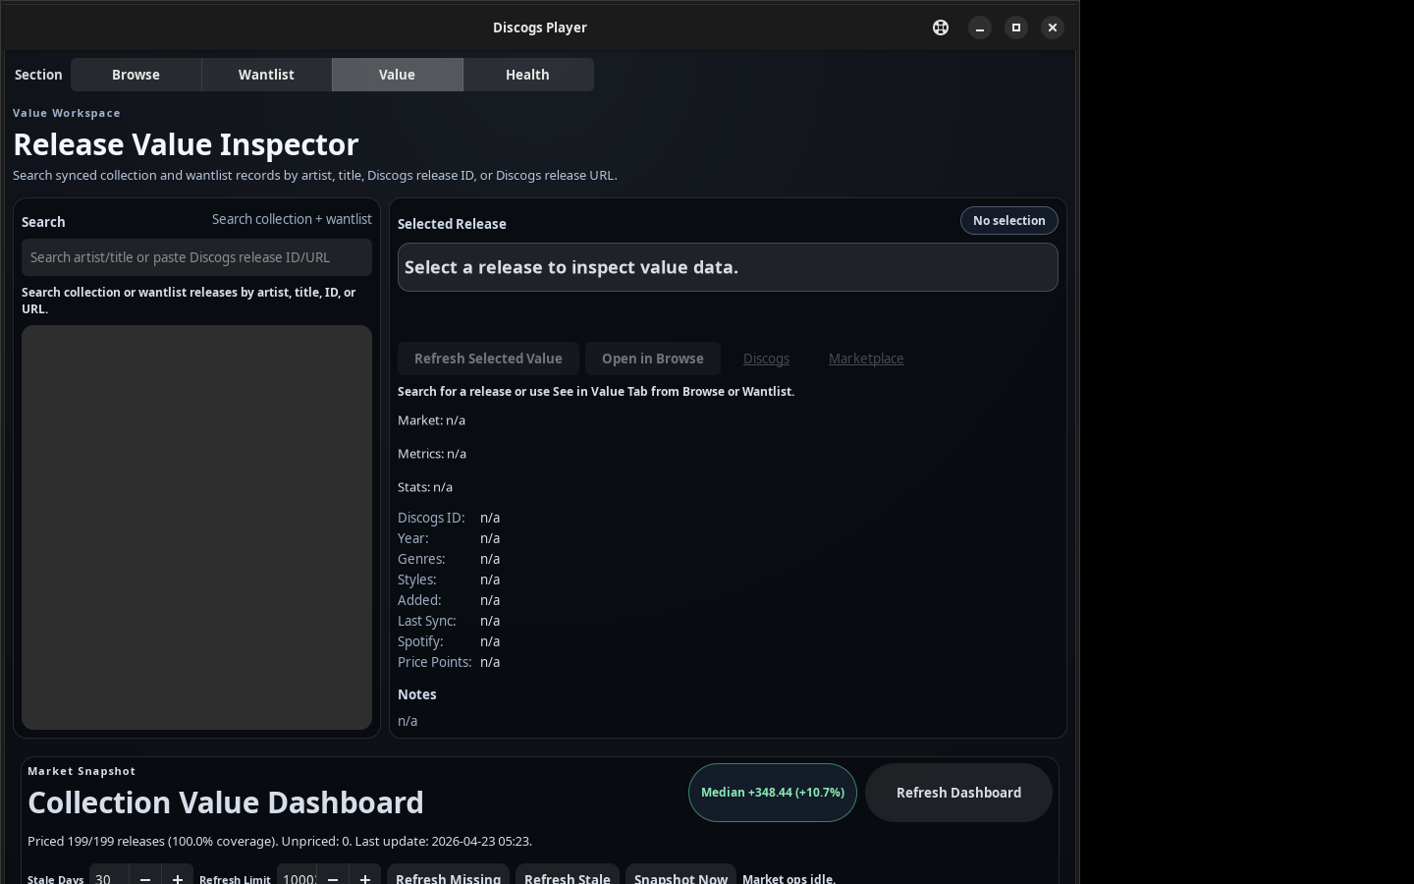This screenshot has width=1414, height=884.
Task: Open the window menu icon in title bar
Action: click(x=941, y=28)
